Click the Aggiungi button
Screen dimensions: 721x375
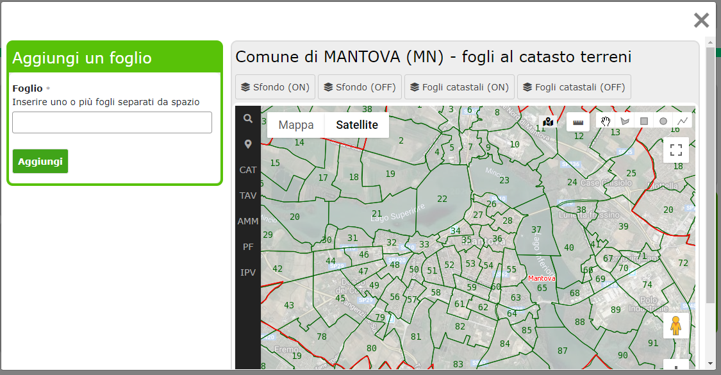pyautogui.click(x=40, y=162)
